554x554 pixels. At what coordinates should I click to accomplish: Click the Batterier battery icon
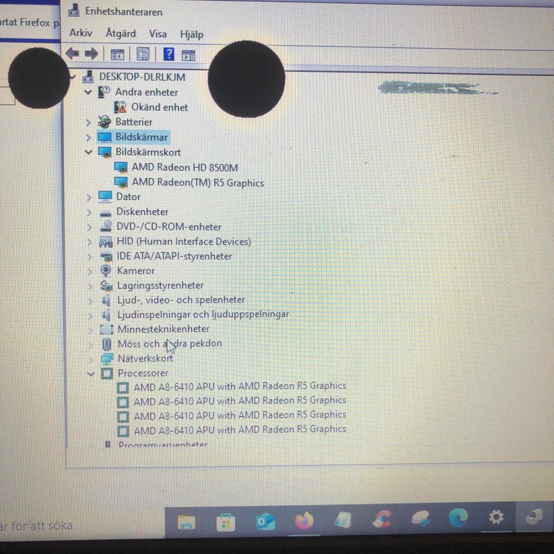104,122
